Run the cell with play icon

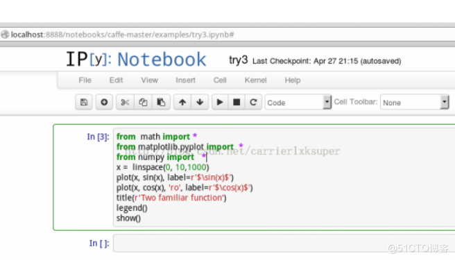click(220, 102)
